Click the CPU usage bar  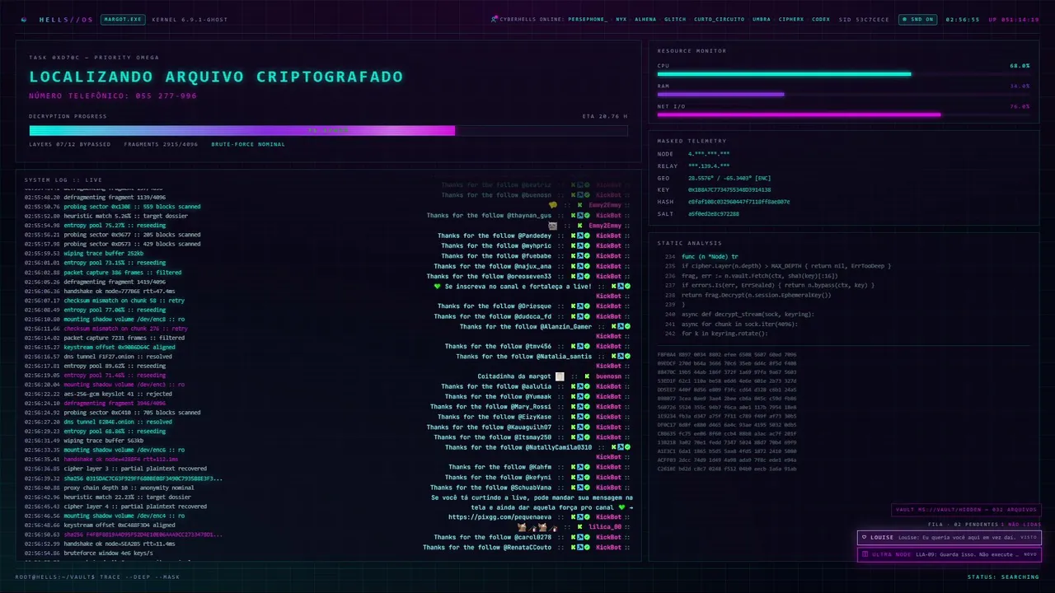(x=843, y=74)
